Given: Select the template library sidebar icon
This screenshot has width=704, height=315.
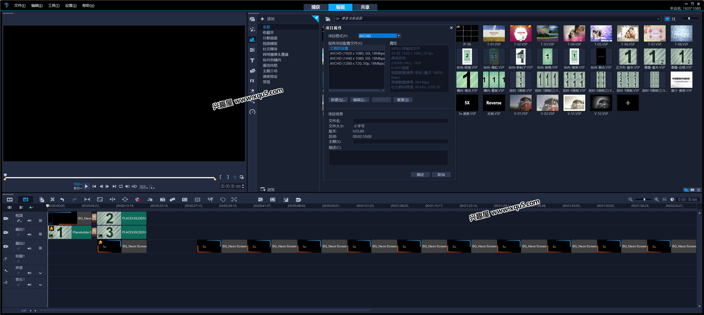Looking at the screenshot, I should coord(252,40).
